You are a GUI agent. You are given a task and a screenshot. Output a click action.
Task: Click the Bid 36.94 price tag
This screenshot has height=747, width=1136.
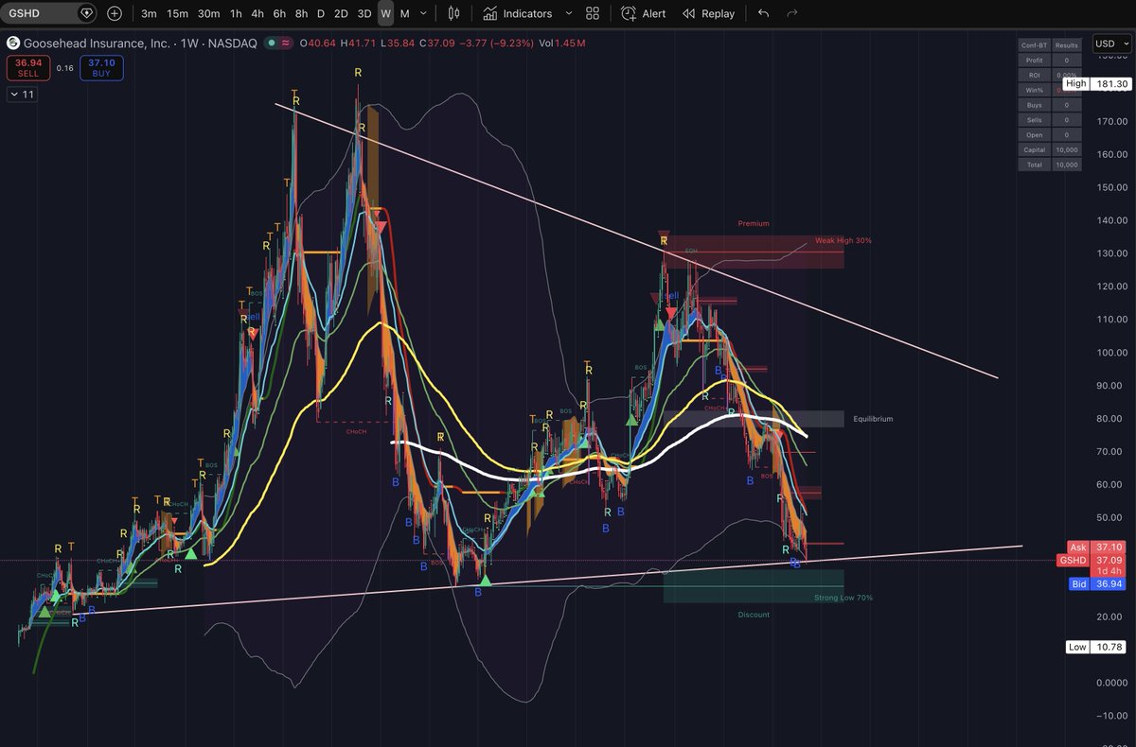(x=1097, y=584)
